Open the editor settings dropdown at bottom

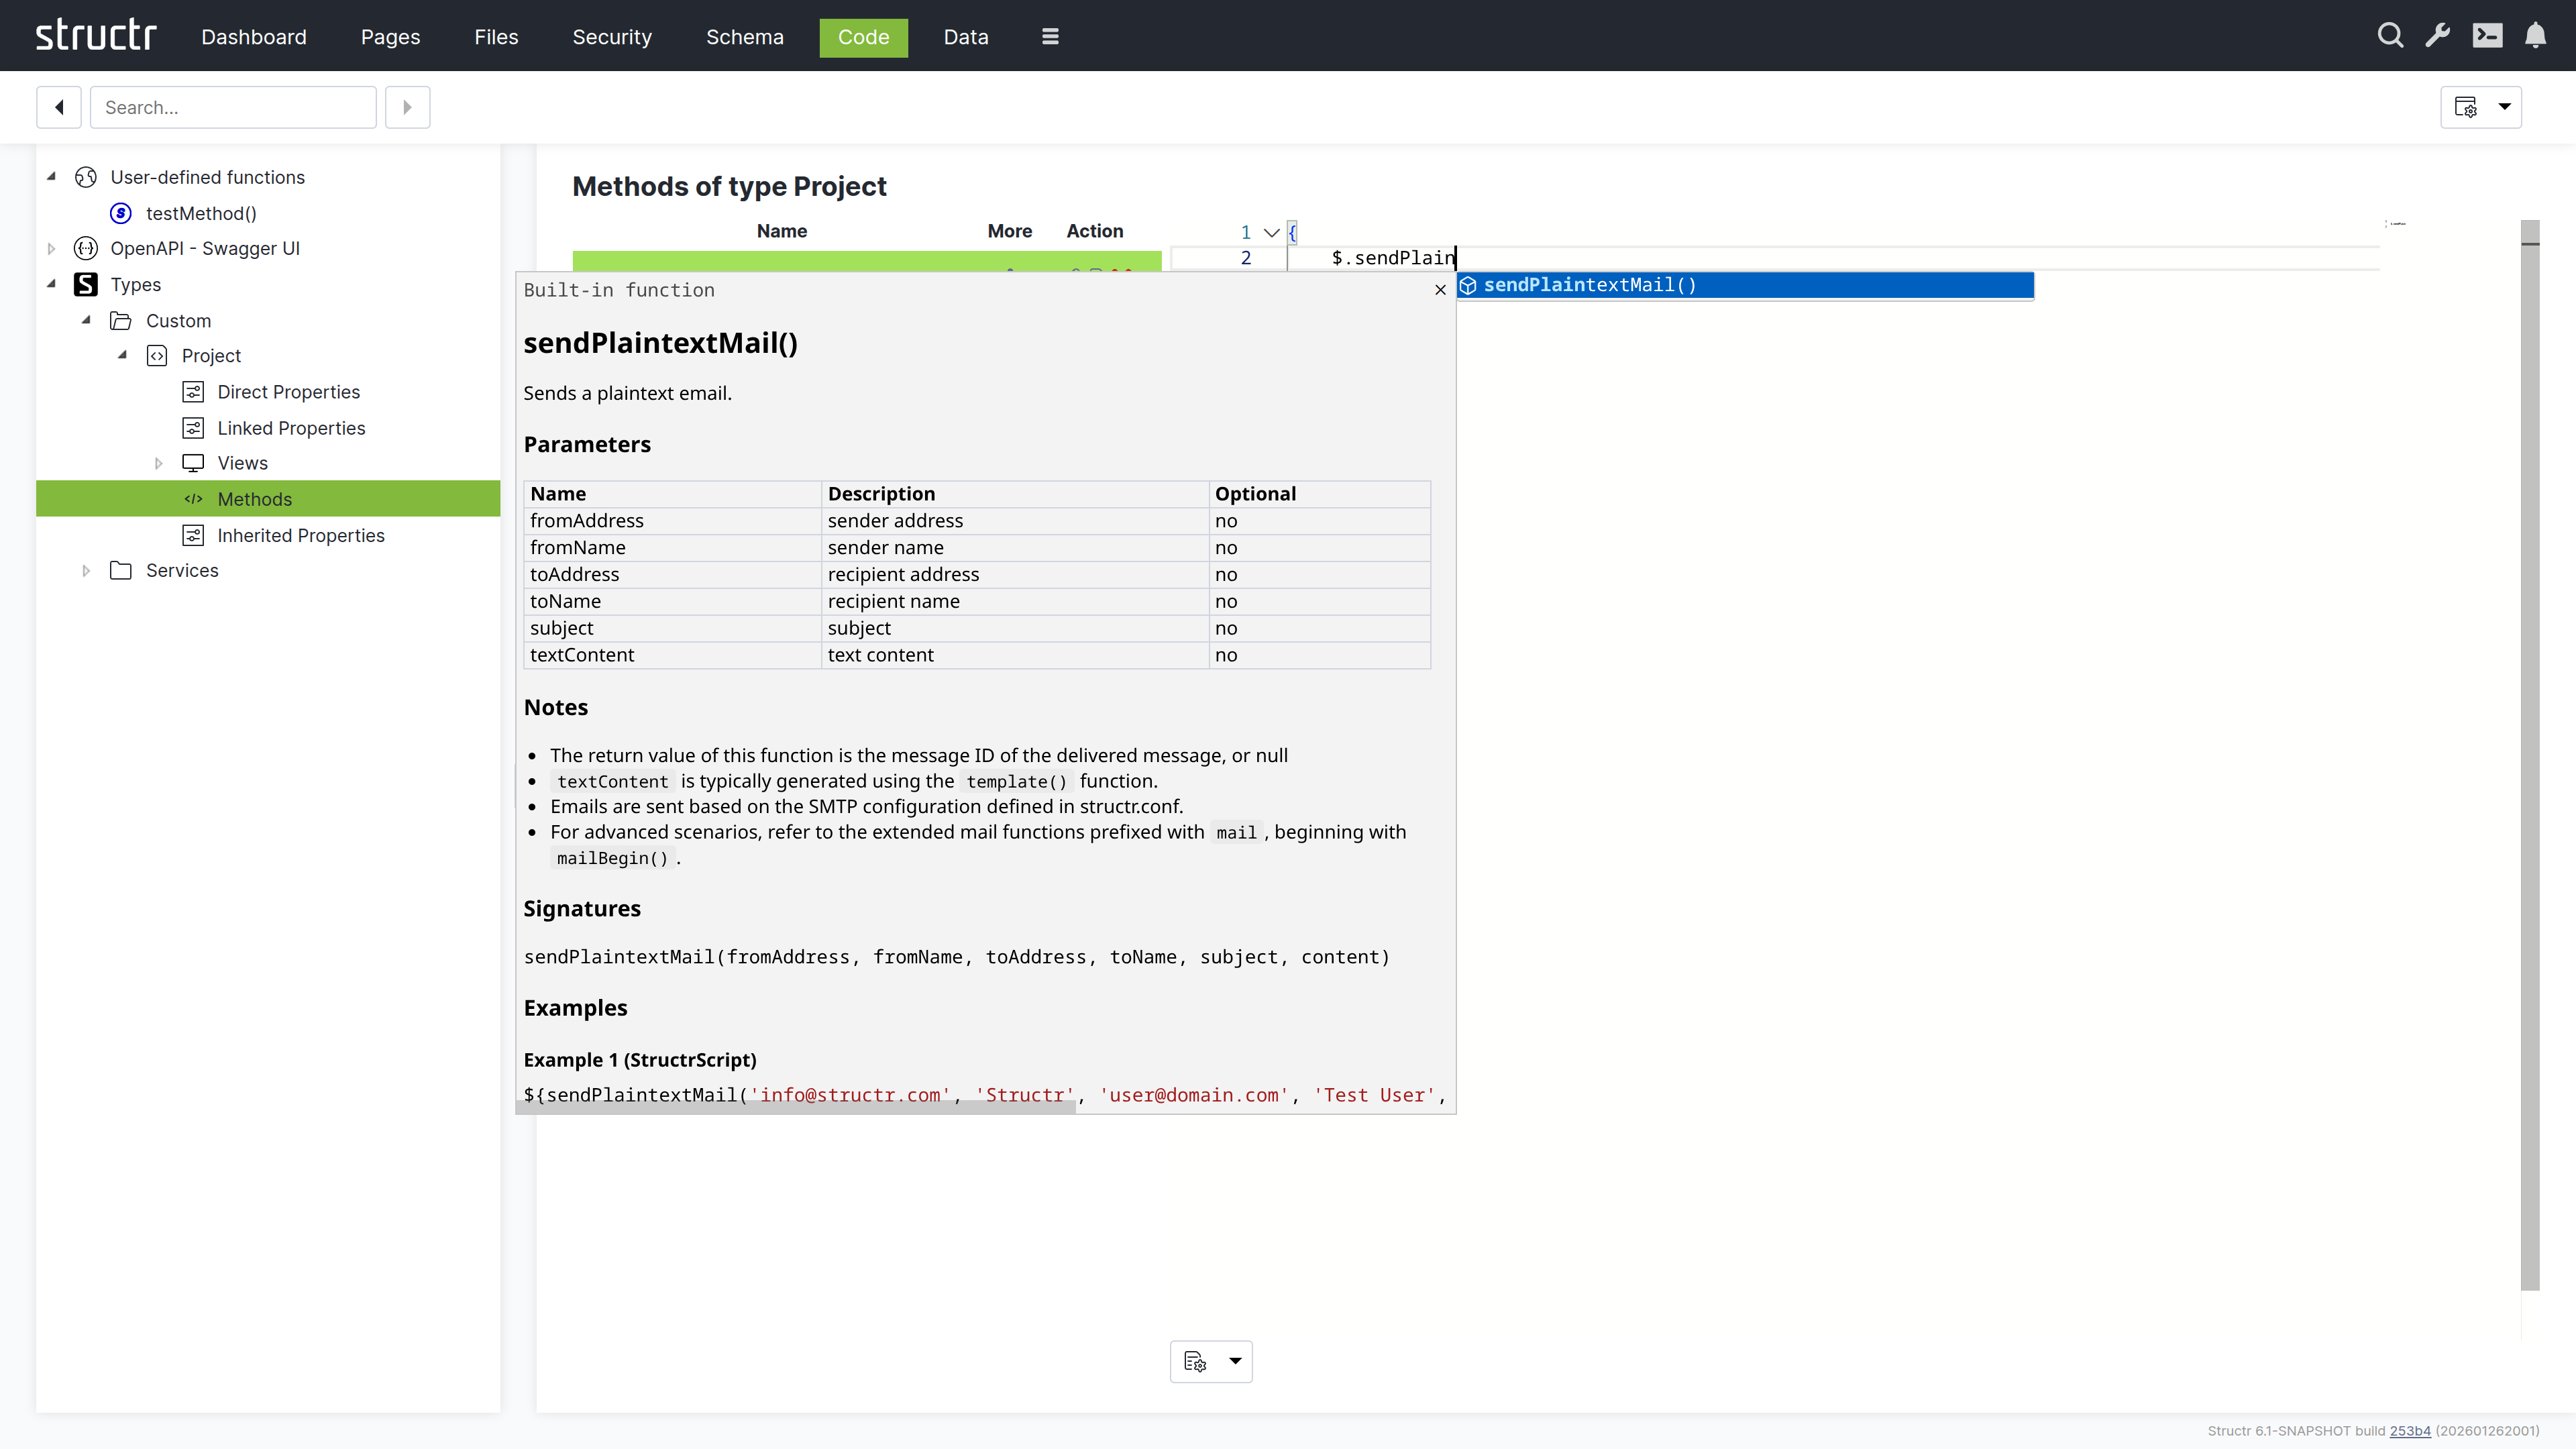pyautogui.click(x=1235, y=1361)
